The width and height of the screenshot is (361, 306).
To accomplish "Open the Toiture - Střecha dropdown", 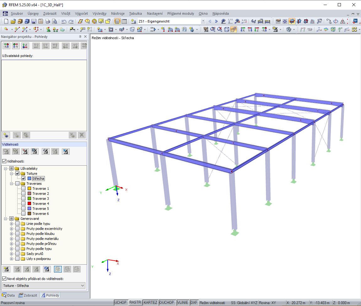I will [44, 286].
